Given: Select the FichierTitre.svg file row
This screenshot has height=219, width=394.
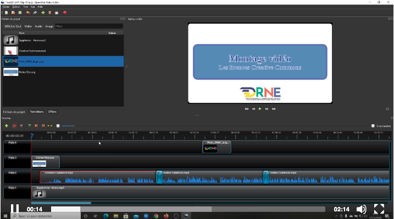Looking at the screenshot, I should click(x=63, y=72).
